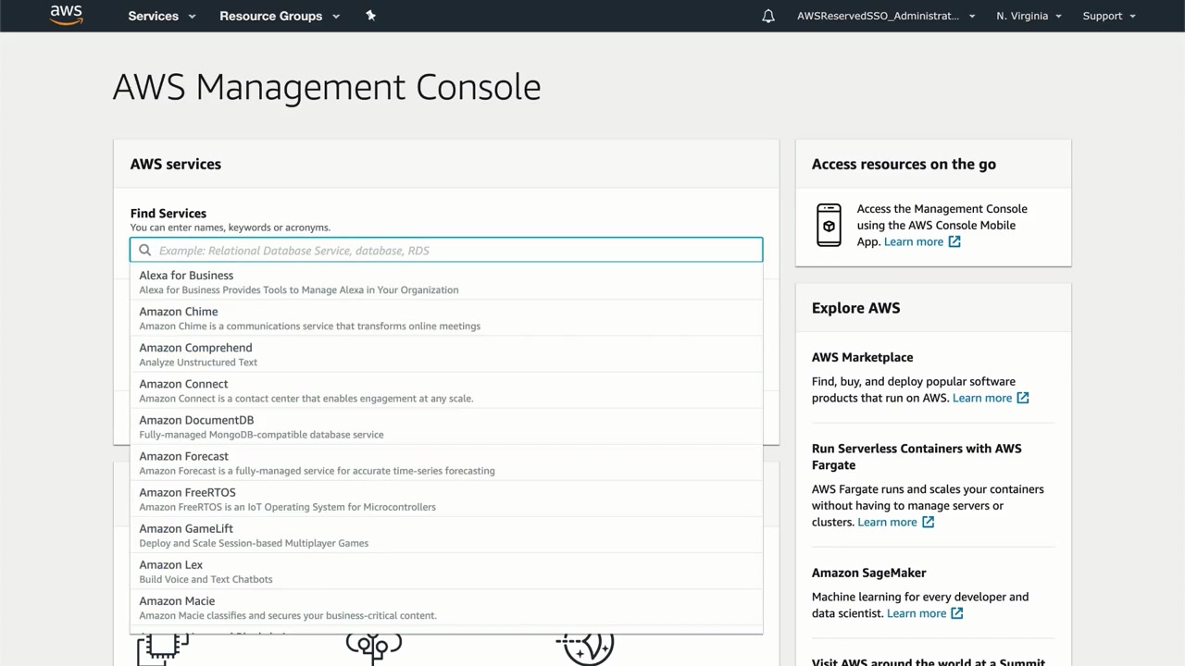Click external link icon beside Marketplace Learn more

1023,398
